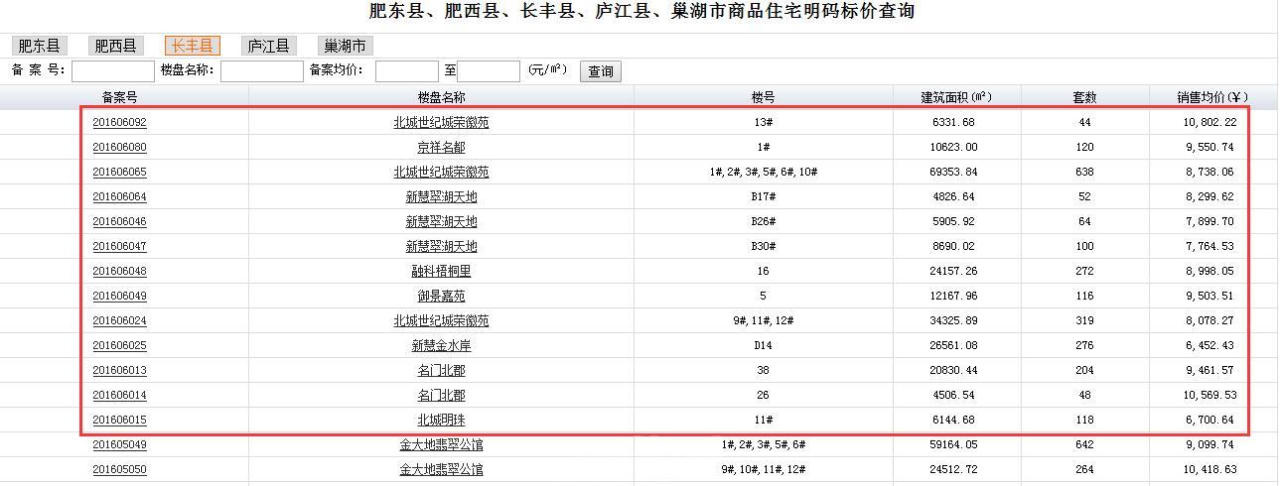Open the 北城明珠 property link

pos(441,421)
